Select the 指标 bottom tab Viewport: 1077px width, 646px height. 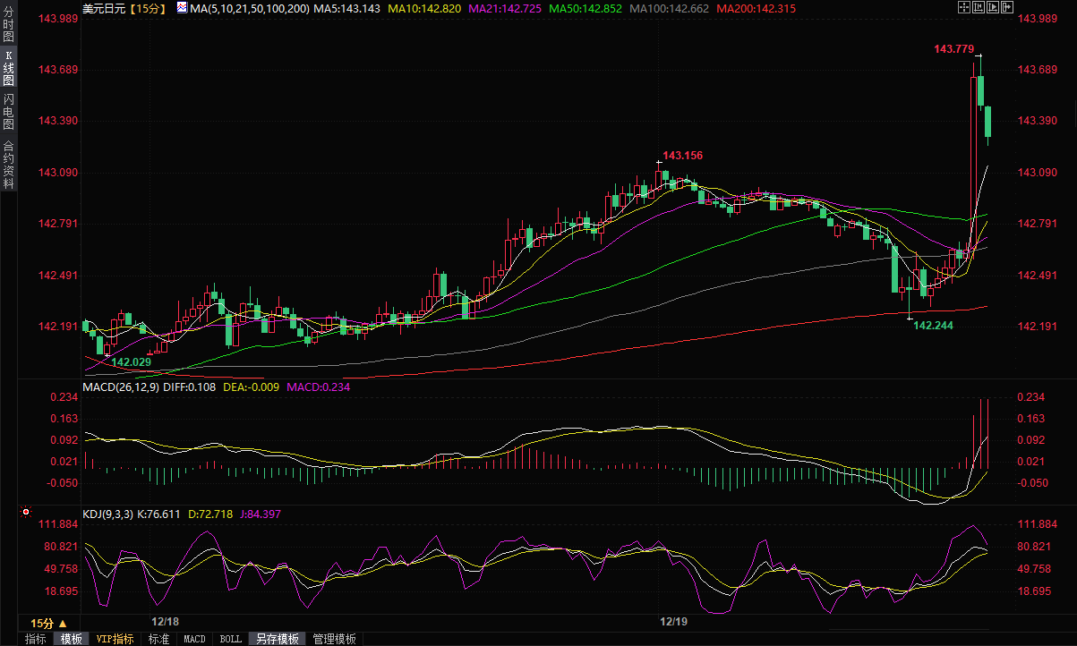36,639
